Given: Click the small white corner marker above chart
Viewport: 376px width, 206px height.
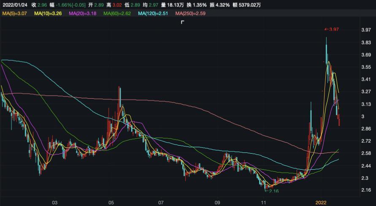Looking at the screenshot, I should pos(182,22).
